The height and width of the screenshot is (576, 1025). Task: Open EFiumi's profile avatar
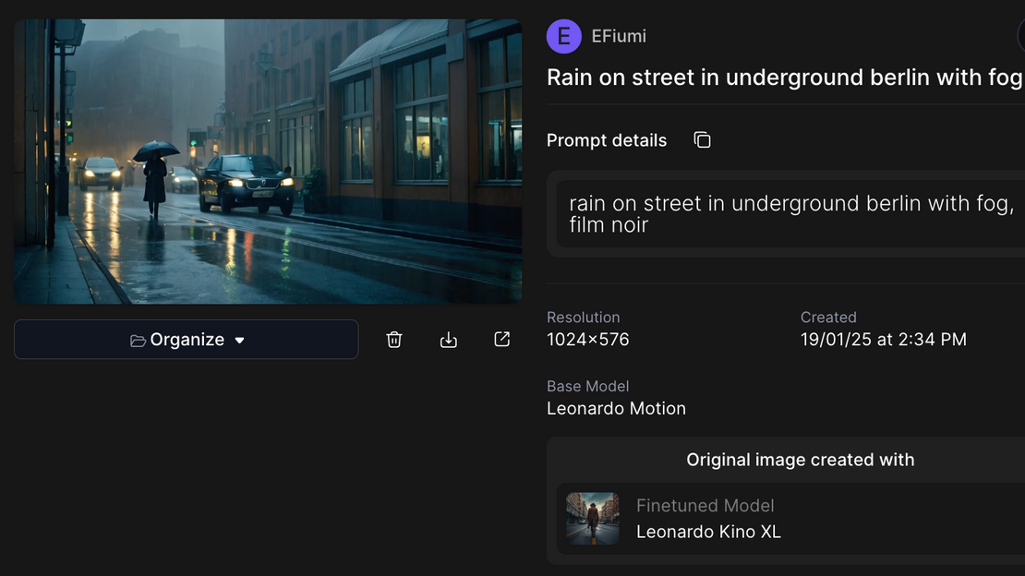(563, 35)
